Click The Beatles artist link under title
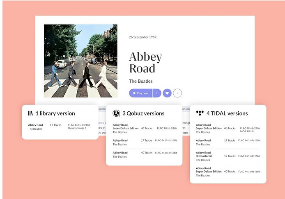Image resolution: width=285 pixels, height=199 pixels. click(x=141, y=81)
